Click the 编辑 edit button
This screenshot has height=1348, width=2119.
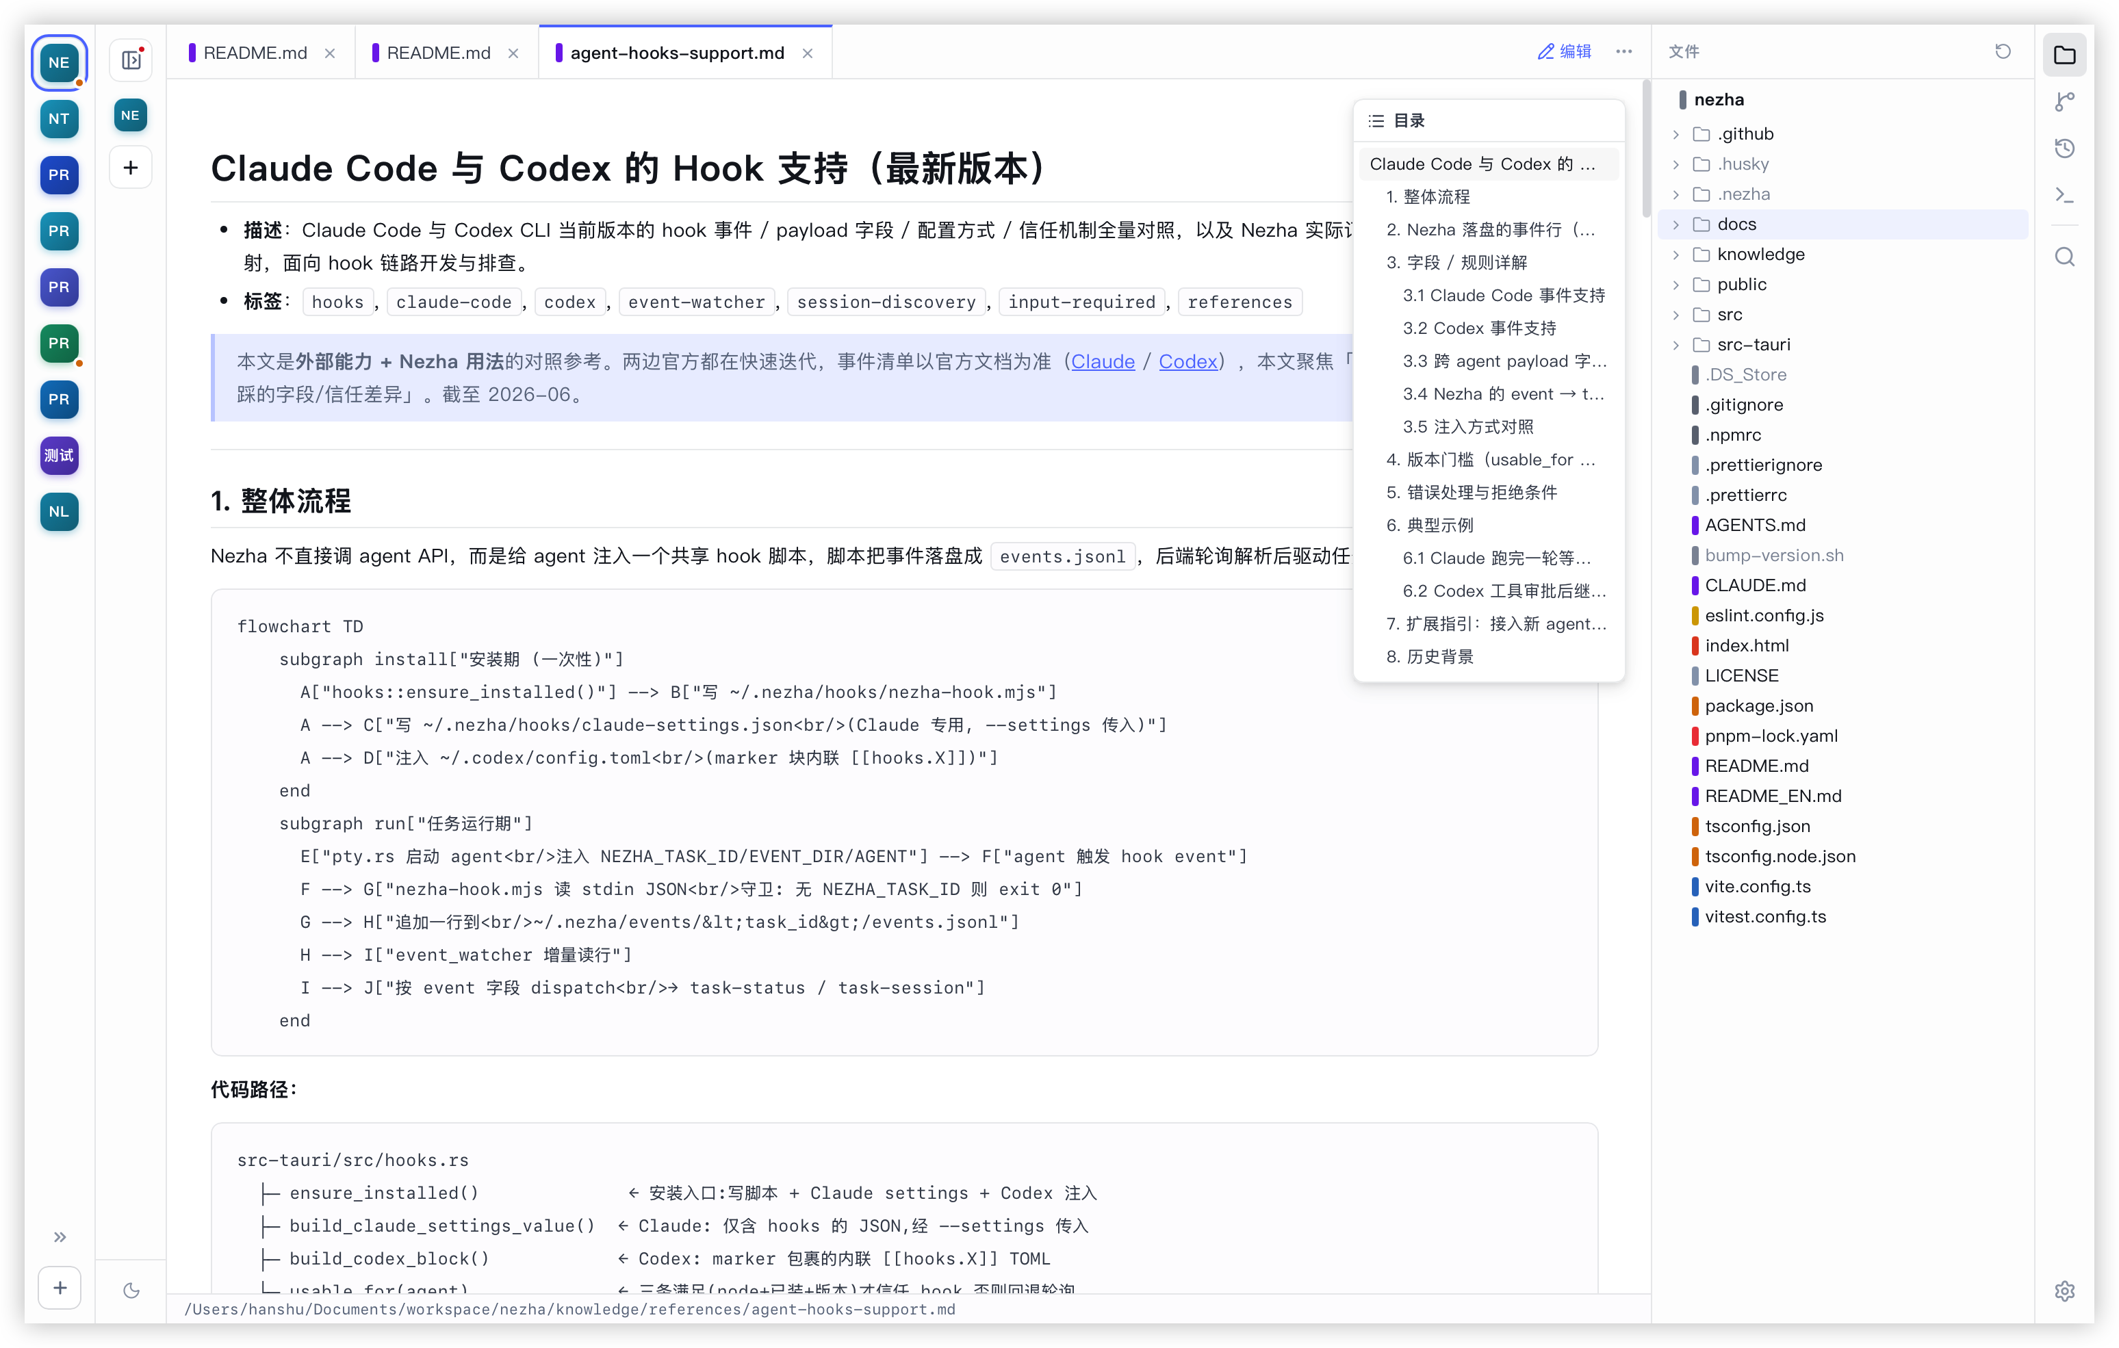click(1564, 52)
